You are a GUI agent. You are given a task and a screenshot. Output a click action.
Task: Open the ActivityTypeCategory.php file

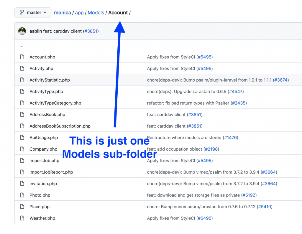click(x=55, y=103)
